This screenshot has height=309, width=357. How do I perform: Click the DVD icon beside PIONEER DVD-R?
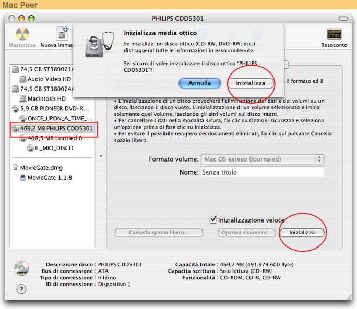coord(15,109)
